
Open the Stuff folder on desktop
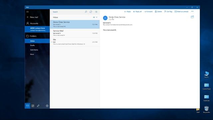(198, 111)
